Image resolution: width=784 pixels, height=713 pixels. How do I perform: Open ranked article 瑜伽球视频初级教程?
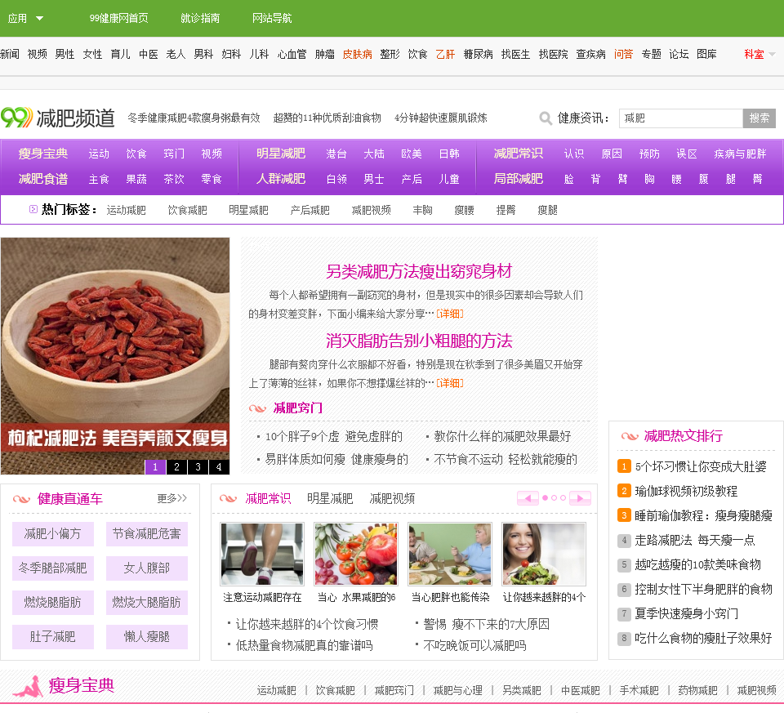coord(686,491)
